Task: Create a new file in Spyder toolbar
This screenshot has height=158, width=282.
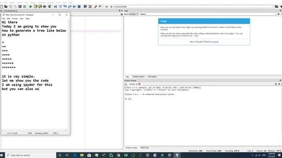Action: pyautogui.click(x=1, y=7)
